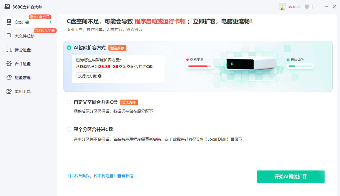The image size is (340, 196).
Task: Select AI智能扩容方式 radio option
Action: tap(69, 48)
